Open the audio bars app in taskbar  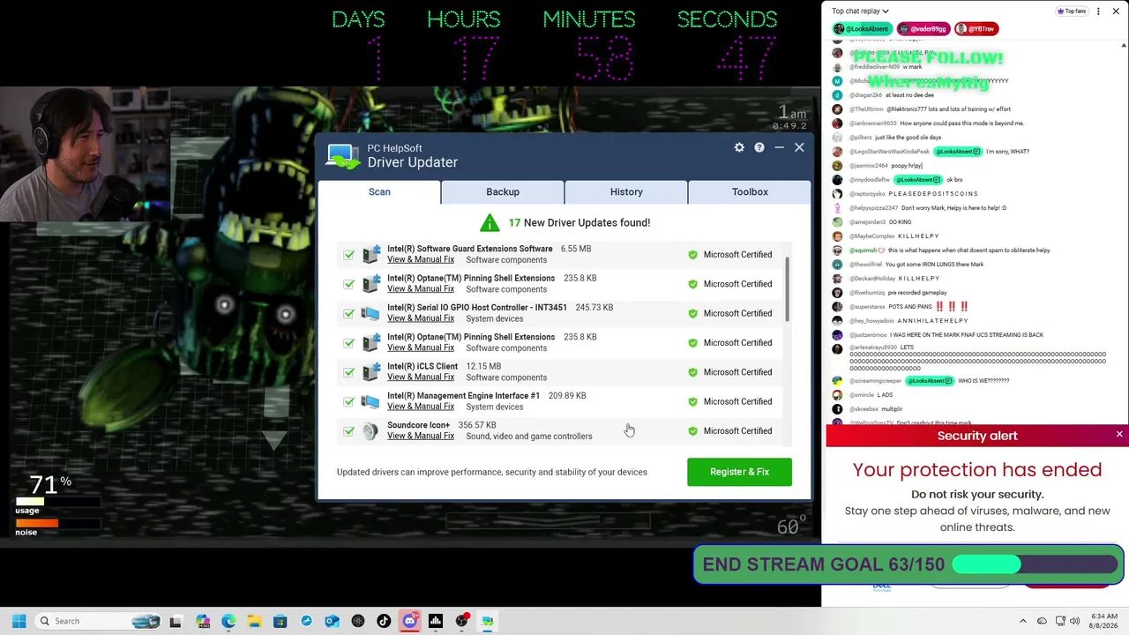[436, 621]
